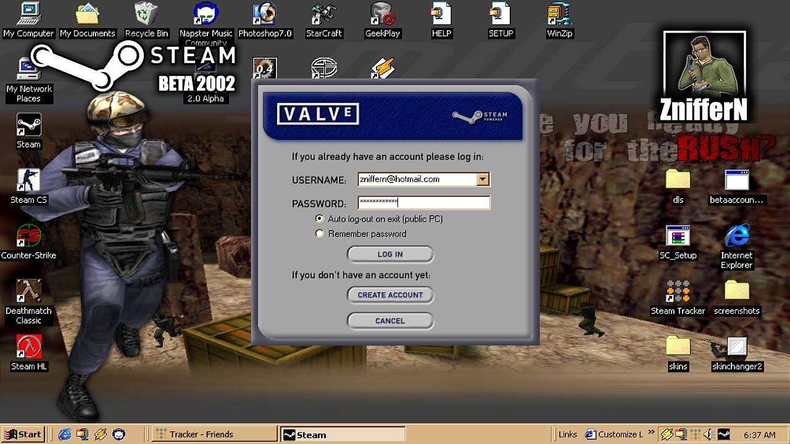Click the PASSWORD input field
This screenshot has height=444, width=790.
coord(424,202)
